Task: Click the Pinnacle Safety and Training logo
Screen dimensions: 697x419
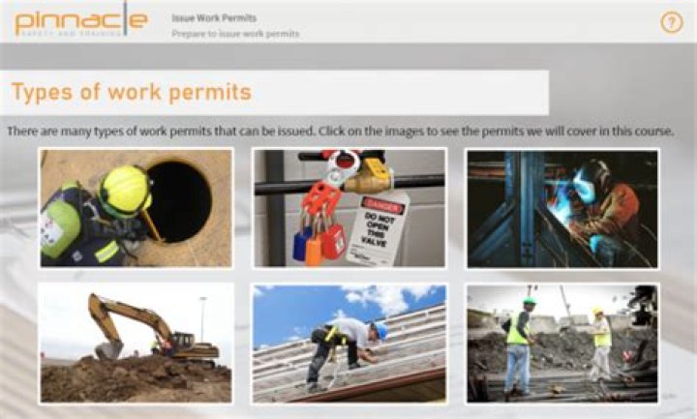Action: point(81,21)
